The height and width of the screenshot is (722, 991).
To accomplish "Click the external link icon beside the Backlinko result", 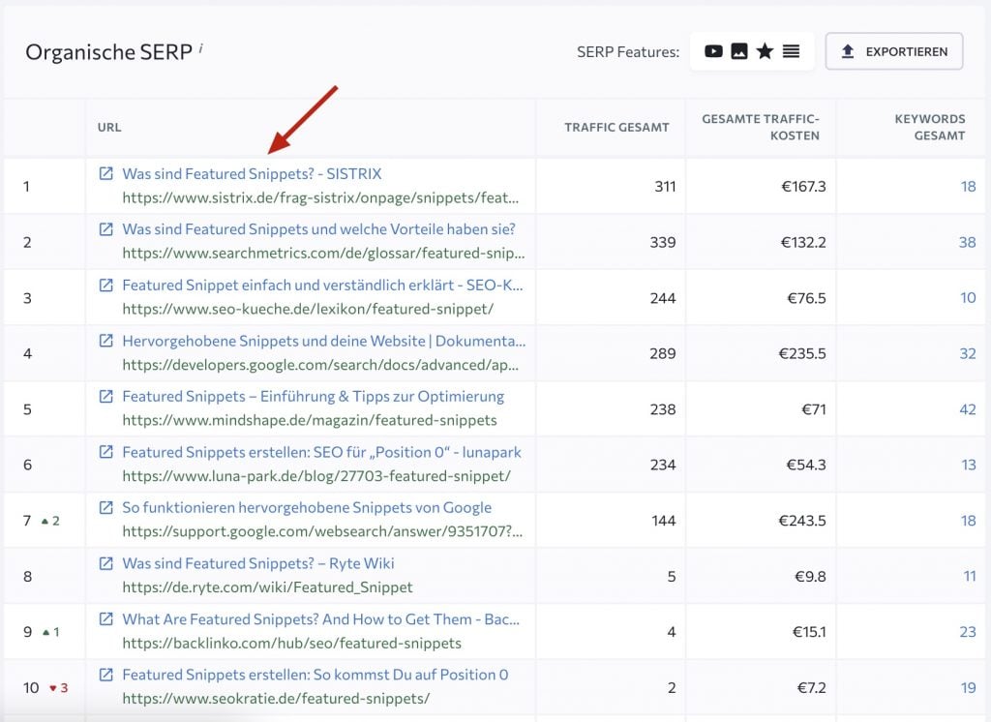I will [106, 618].
